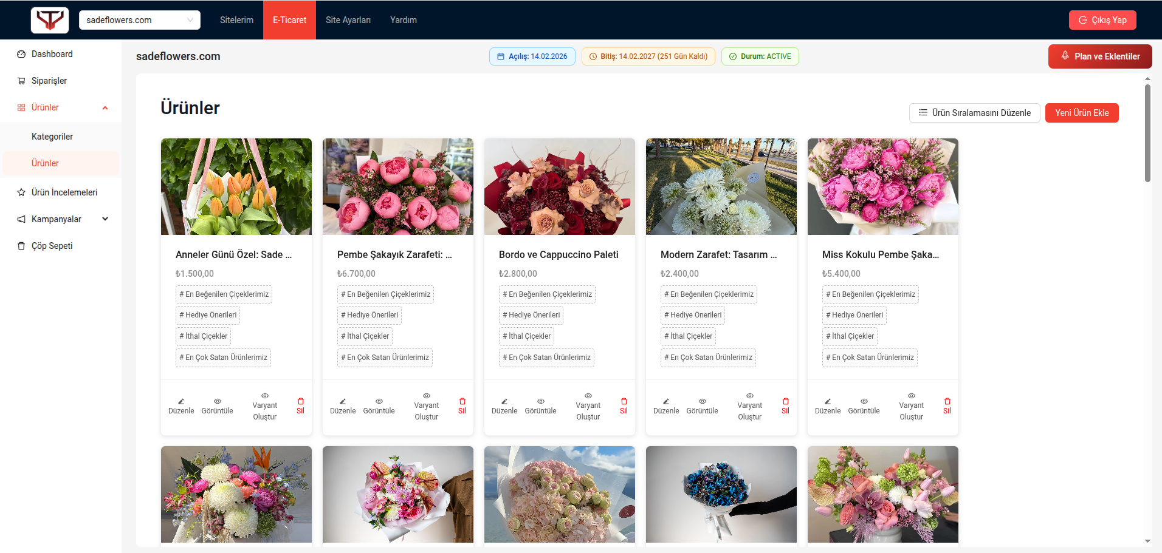Open Modern Zarafet product image

(721, 186)
